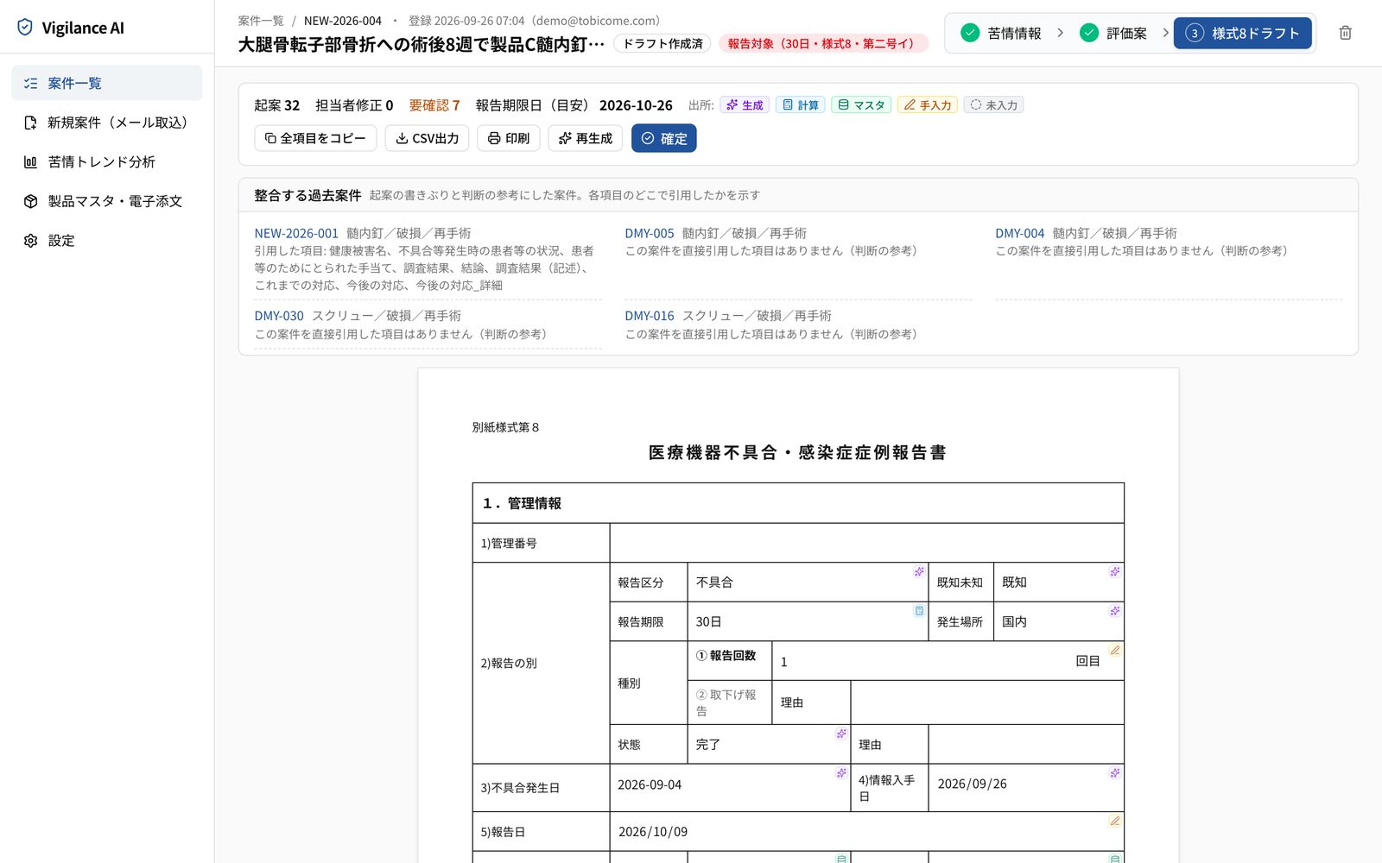Click the ドラフト作成済 status badge

point(662,43)
